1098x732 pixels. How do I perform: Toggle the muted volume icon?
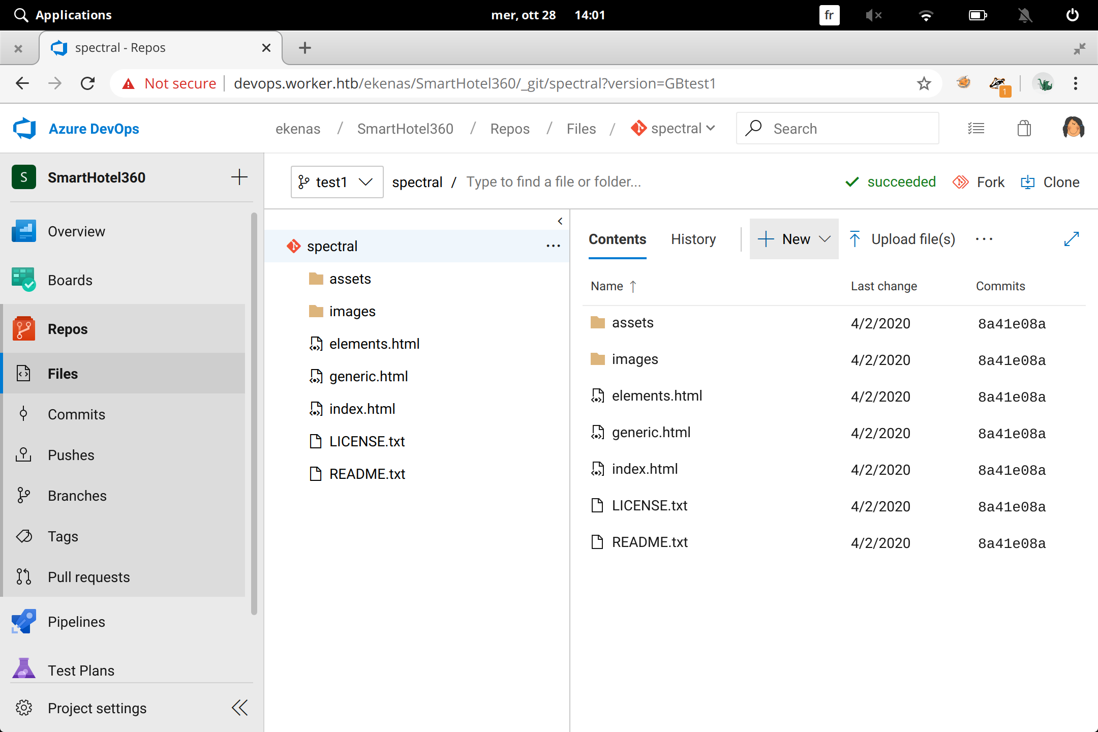[873, 15]
